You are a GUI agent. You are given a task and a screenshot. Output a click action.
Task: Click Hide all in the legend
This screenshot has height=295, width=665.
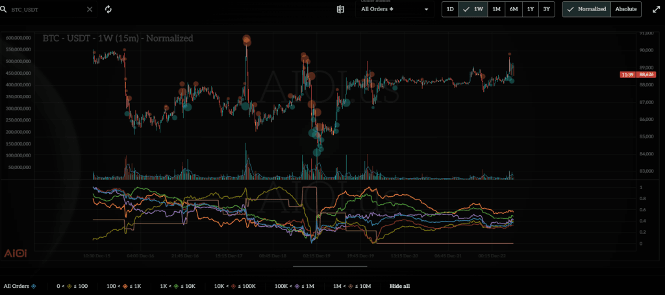click(399, 286)
